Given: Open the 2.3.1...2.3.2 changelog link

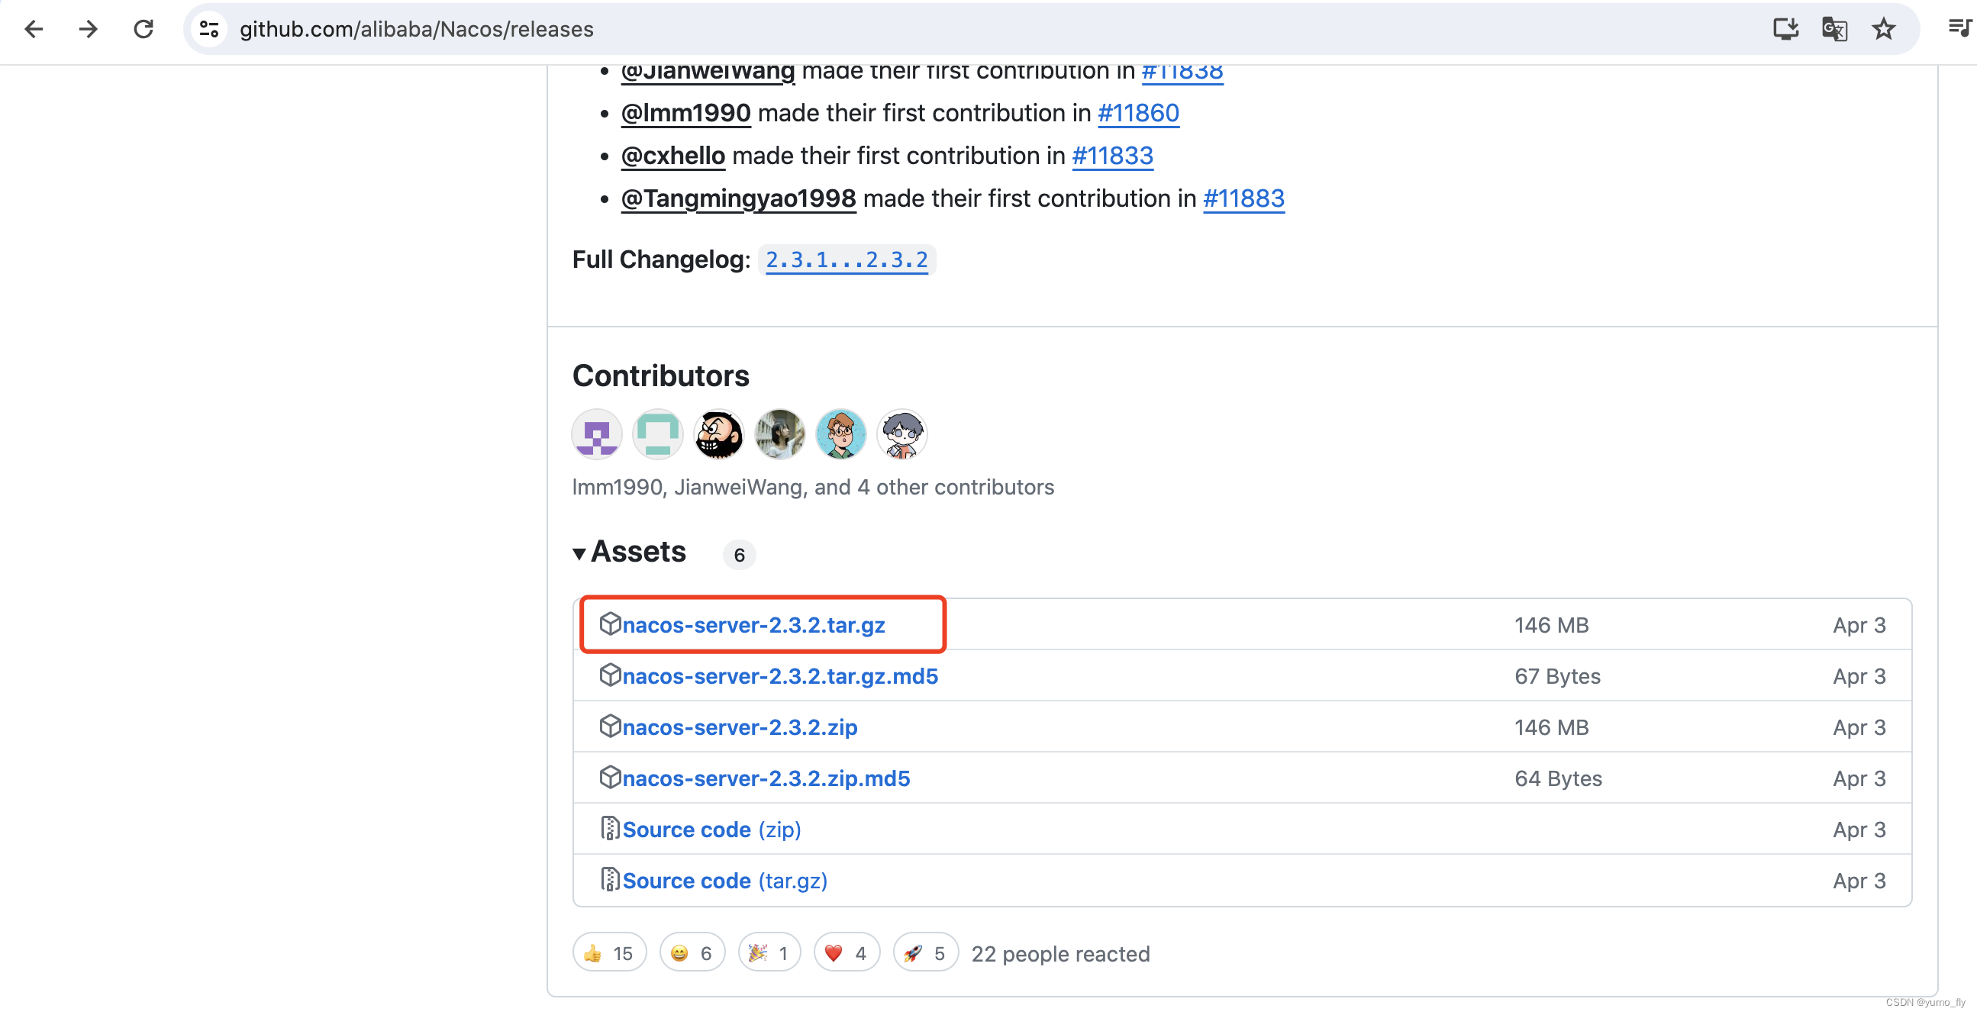Looking at the screenshot, I should click(846, 260).
